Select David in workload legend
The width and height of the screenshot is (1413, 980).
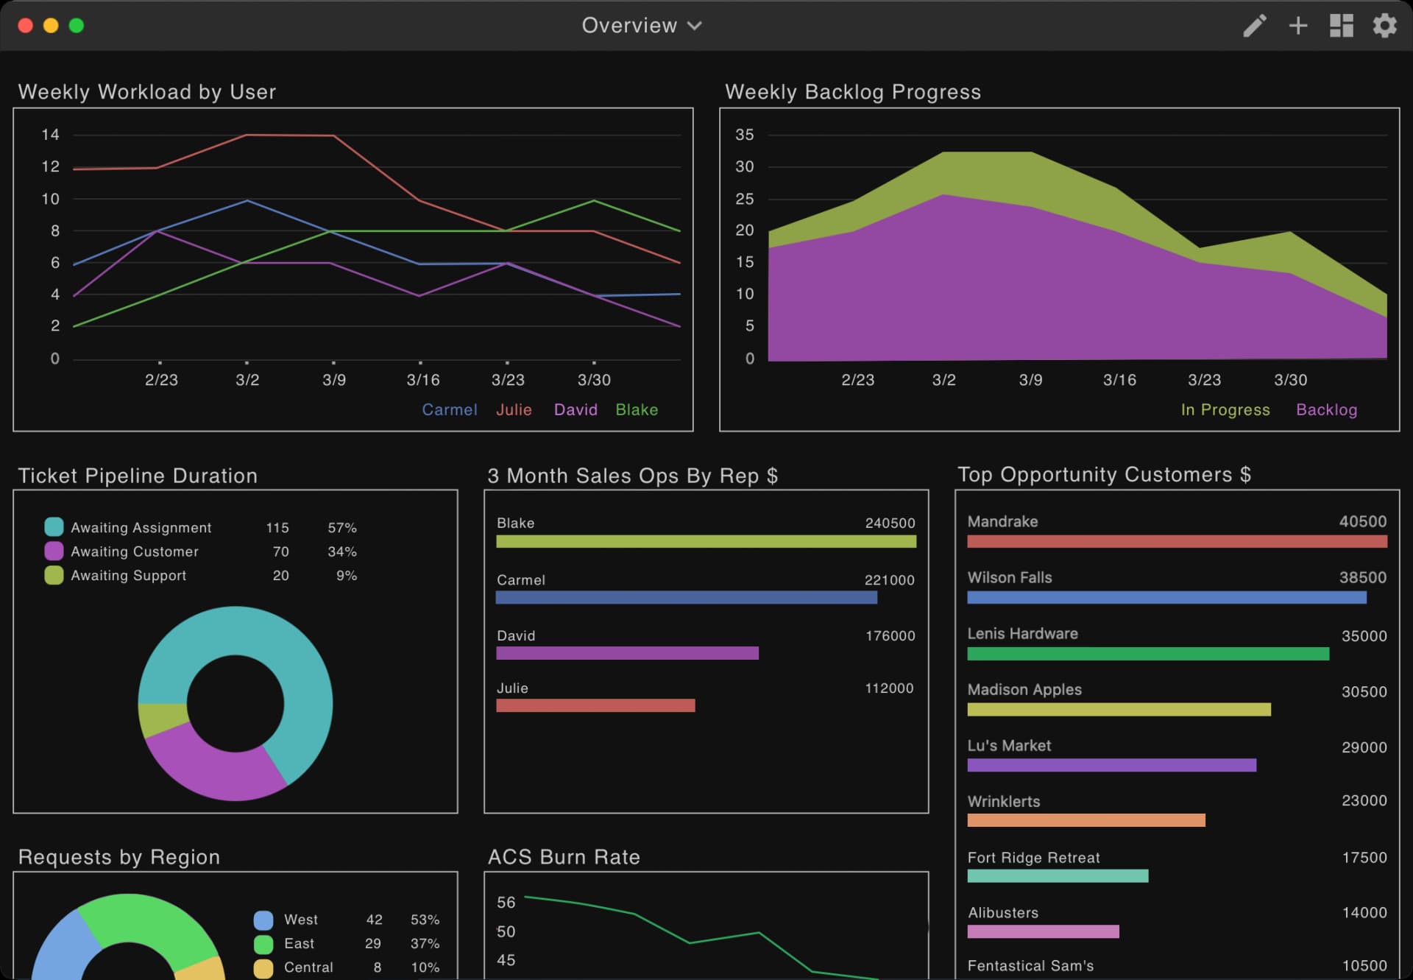pyautogui.click(x=576, y=409)
